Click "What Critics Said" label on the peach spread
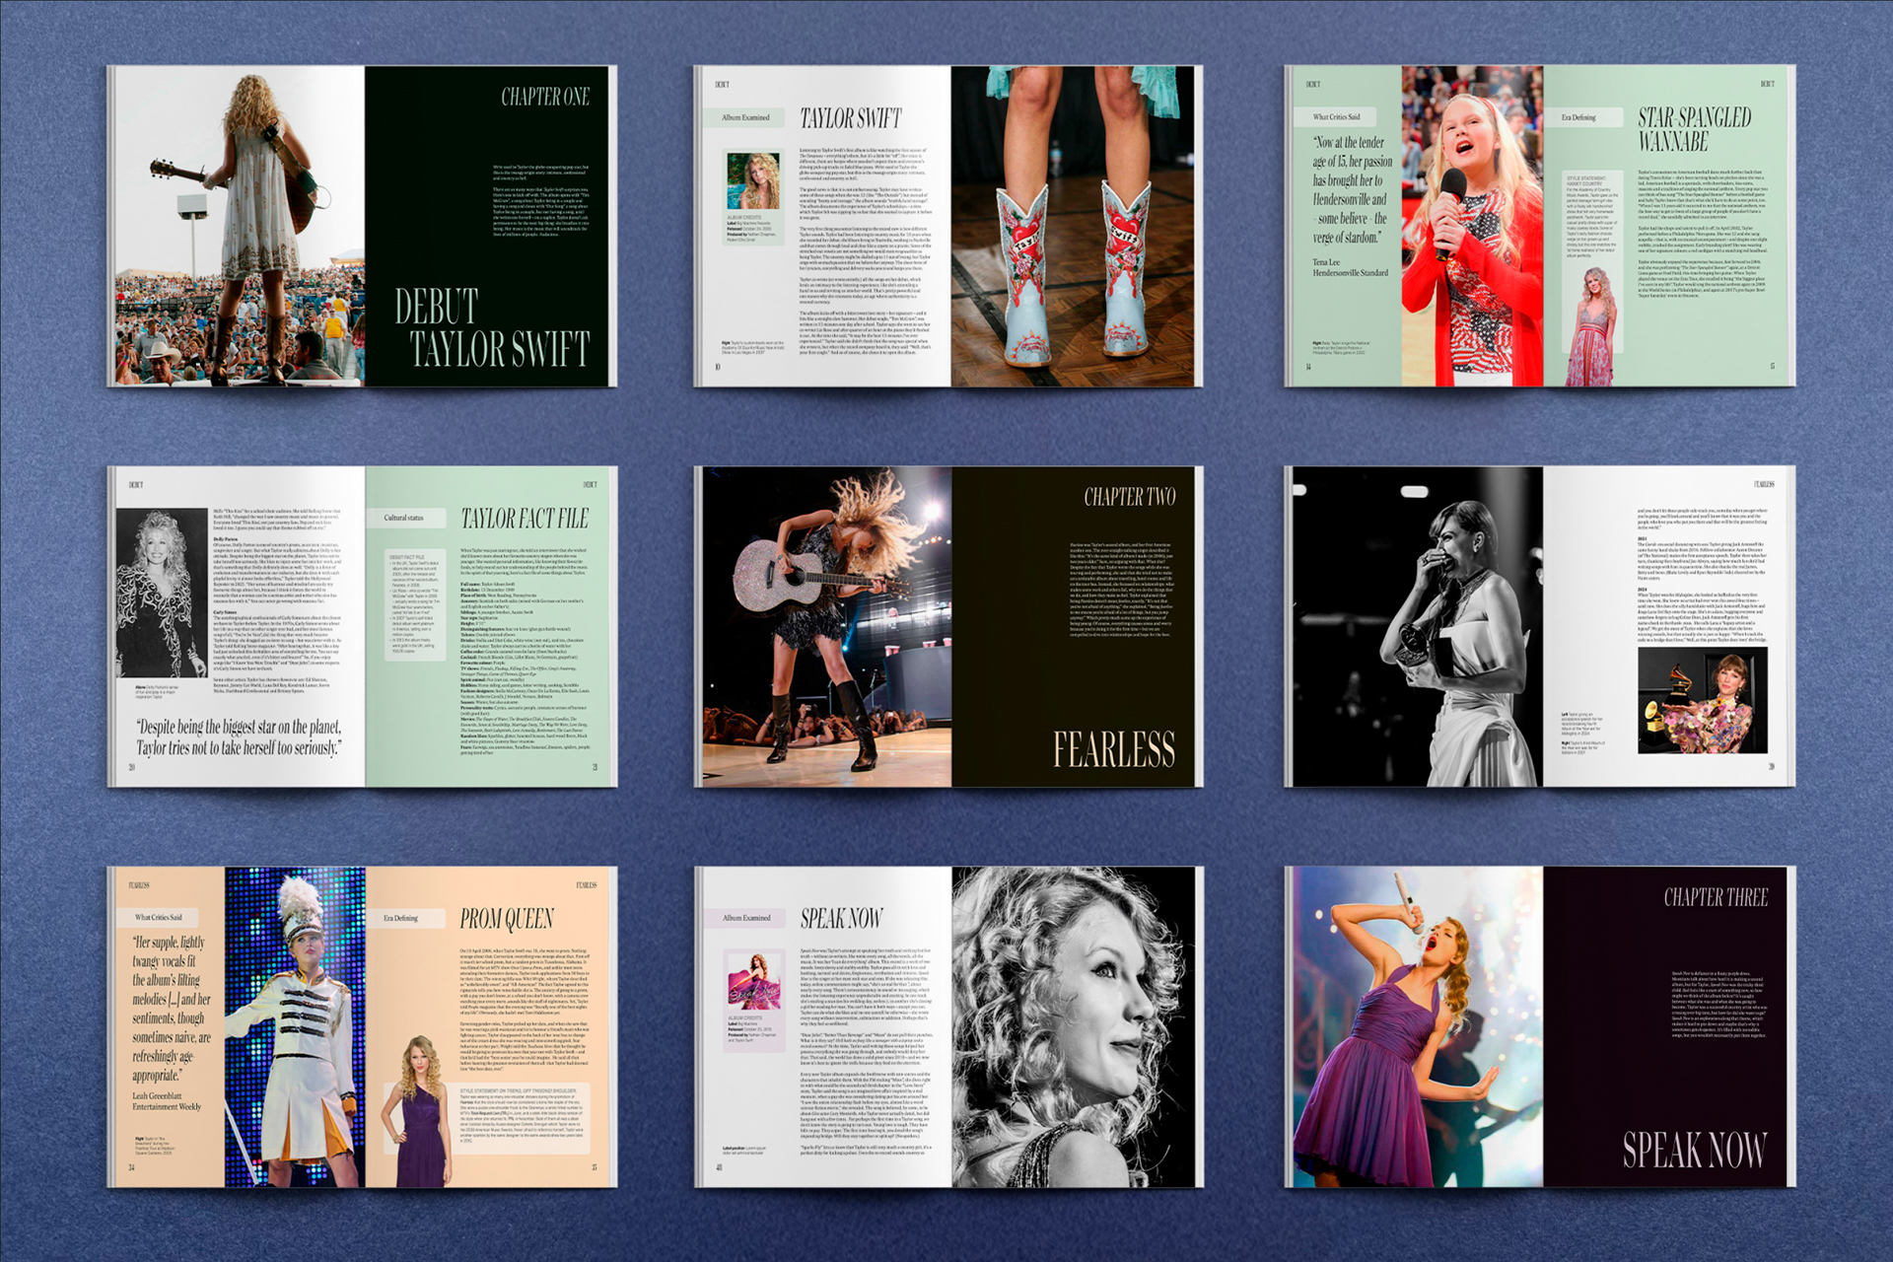This screenshot has width=1893, height=1262. tap(159, 917)
